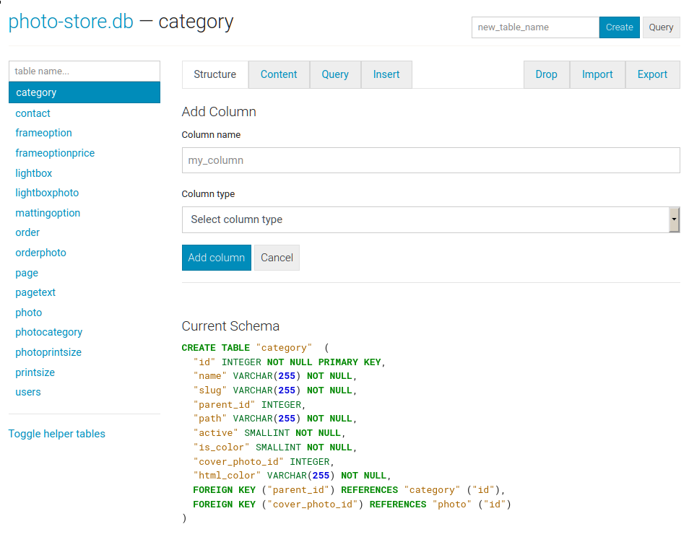Open the users table

[28, 392]
